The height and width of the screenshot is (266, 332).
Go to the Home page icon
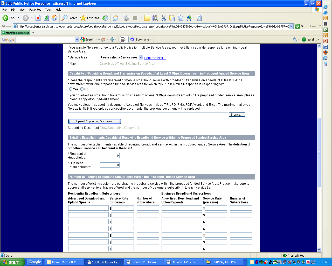click(x=54, y=18)
